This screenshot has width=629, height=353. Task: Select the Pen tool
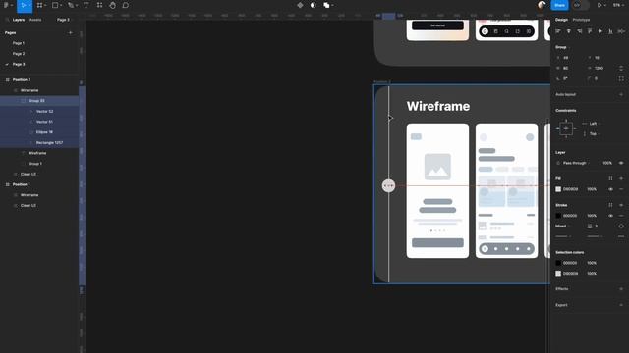click(71, 5)
